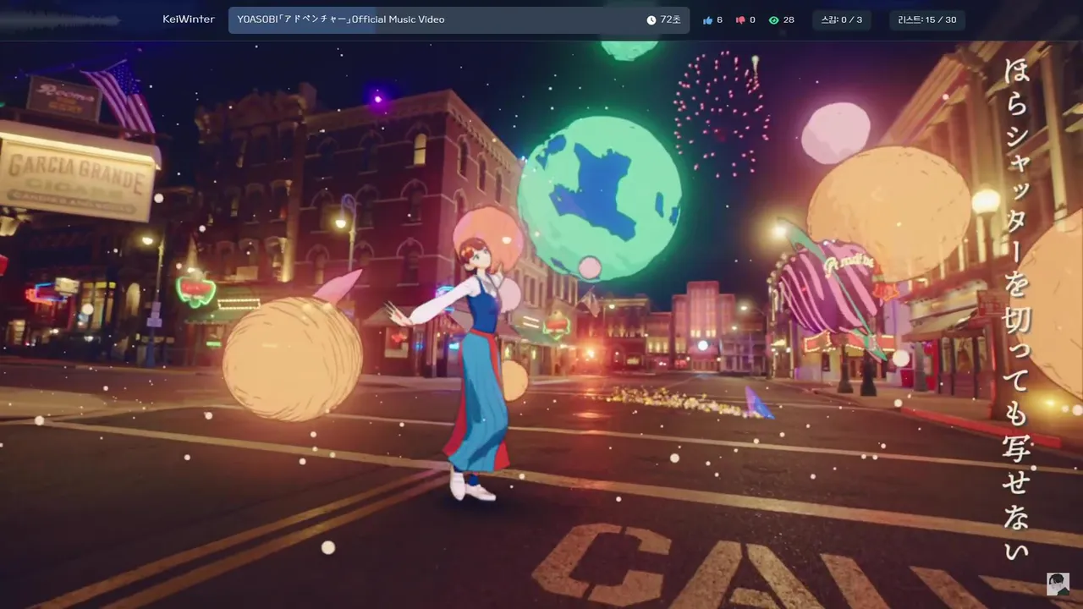Click the YOASOBI Official Music Video title bar

point(459,19)
